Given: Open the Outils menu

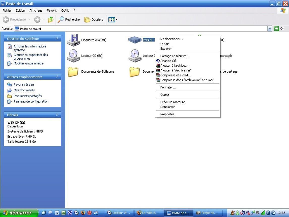Looking at the screenshot, I should 65,11.
